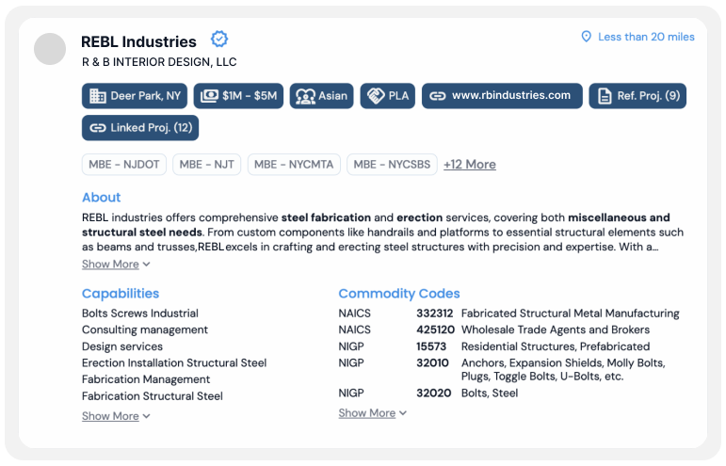726x466 pixels.
Task: Select Fabrication Management capability
Action: [x=146, y=379]
